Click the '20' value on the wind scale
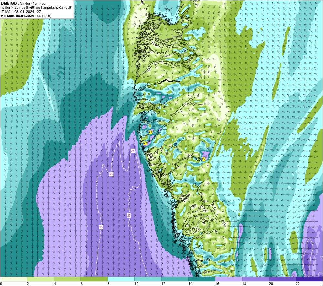The height and width of the screenshot is (286, 323). [x=271, y=284]
